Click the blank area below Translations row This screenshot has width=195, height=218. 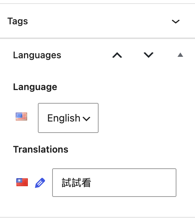pos(97,207)
